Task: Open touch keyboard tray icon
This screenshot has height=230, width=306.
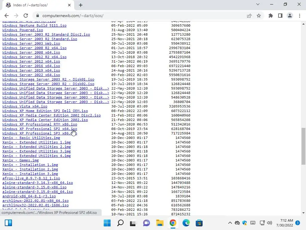Action: [253, 223]
